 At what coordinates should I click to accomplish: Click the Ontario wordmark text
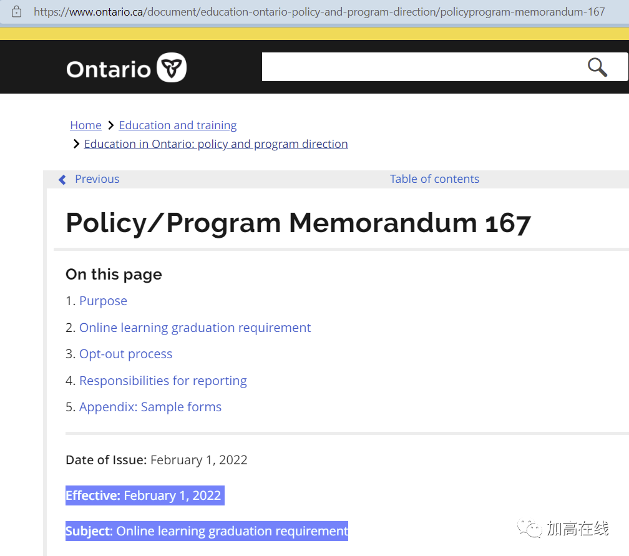coord(109,69)
